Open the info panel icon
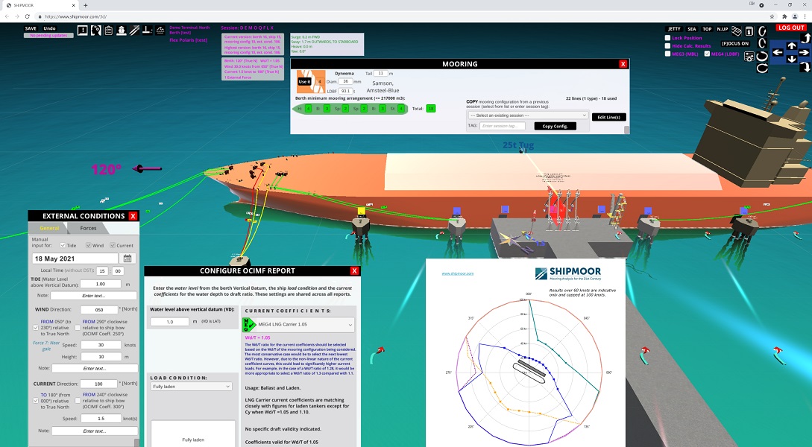Viewport: 812px width, 447px height. pos(749,31)
